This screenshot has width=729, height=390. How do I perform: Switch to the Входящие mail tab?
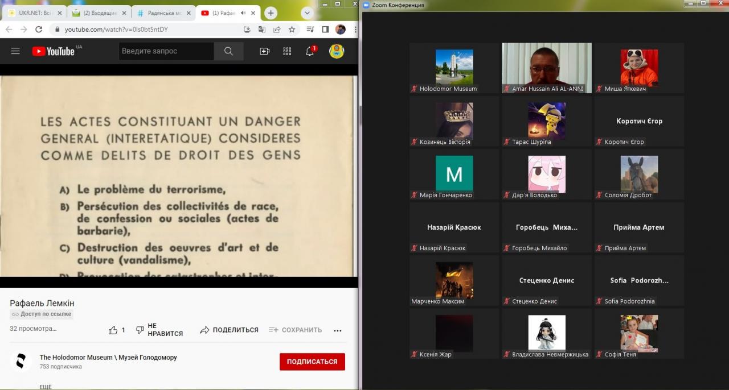[95, 13]
